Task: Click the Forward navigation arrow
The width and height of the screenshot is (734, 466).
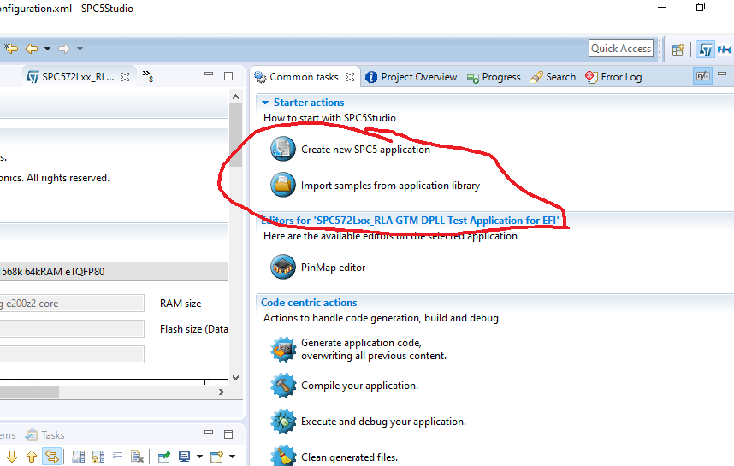Action: click(63, 48)
